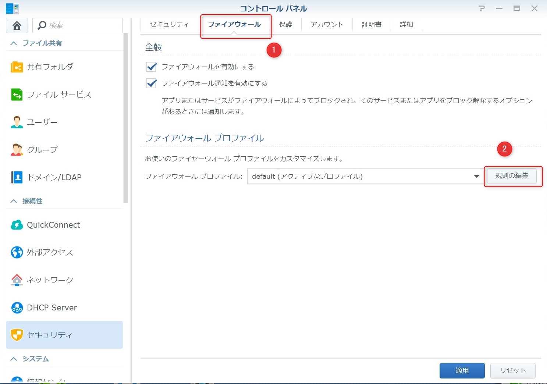Uncheck ファイアウォール通知を有効にする checkbox
The width and height of the screenshot is (547, 384).
coord(152,83)
